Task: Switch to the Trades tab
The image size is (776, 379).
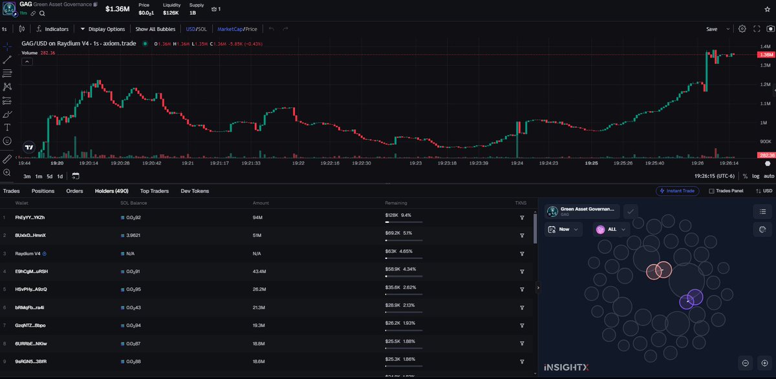Action: pos(11,191)
